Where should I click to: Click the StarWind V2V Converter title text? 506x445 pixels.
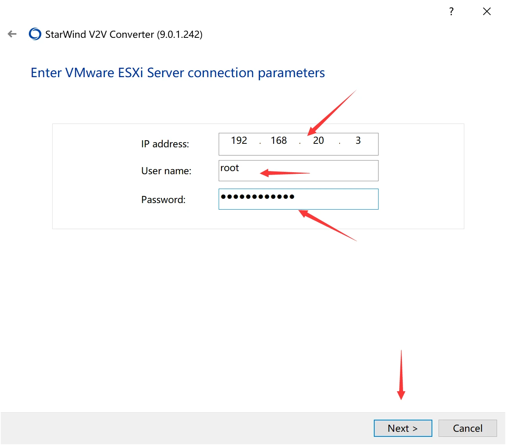(124, 34)
